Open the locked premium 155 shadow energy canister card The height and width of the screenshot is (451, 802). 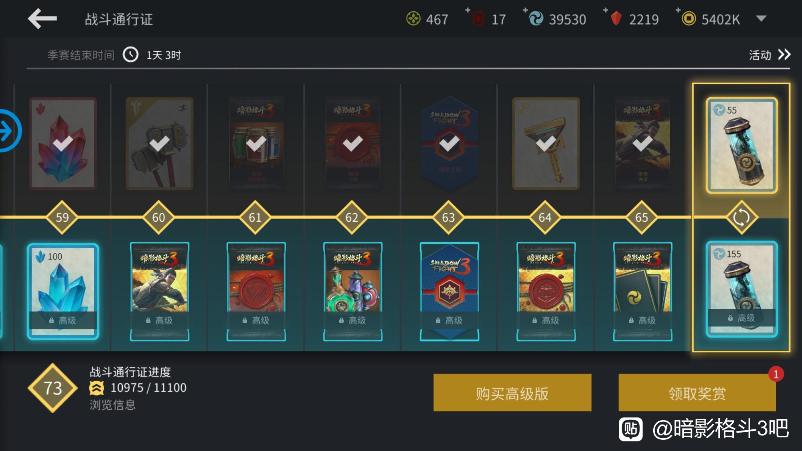[x=741, y=289]
